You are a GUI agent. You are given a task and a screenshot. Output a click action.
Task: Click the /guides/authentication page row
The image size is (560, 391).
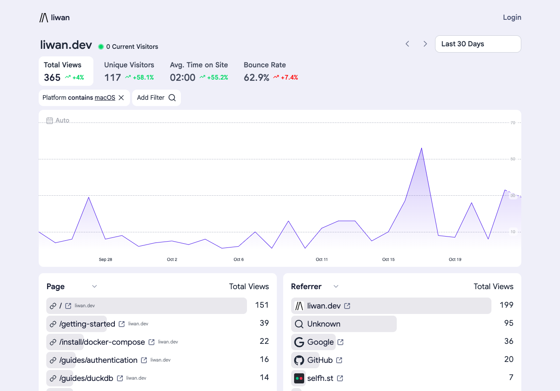[158, 360]
